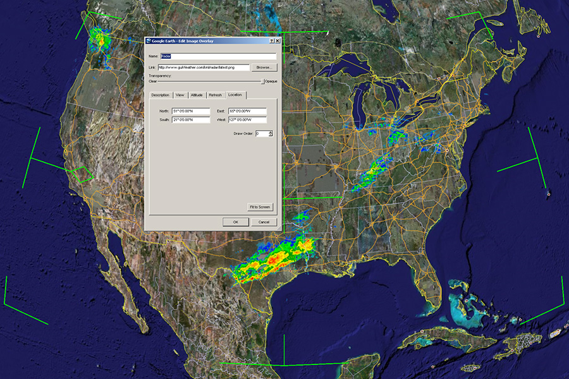Click the South latitude input field
This screenshot has height=379, width=569.
click(x=190, y=119)
